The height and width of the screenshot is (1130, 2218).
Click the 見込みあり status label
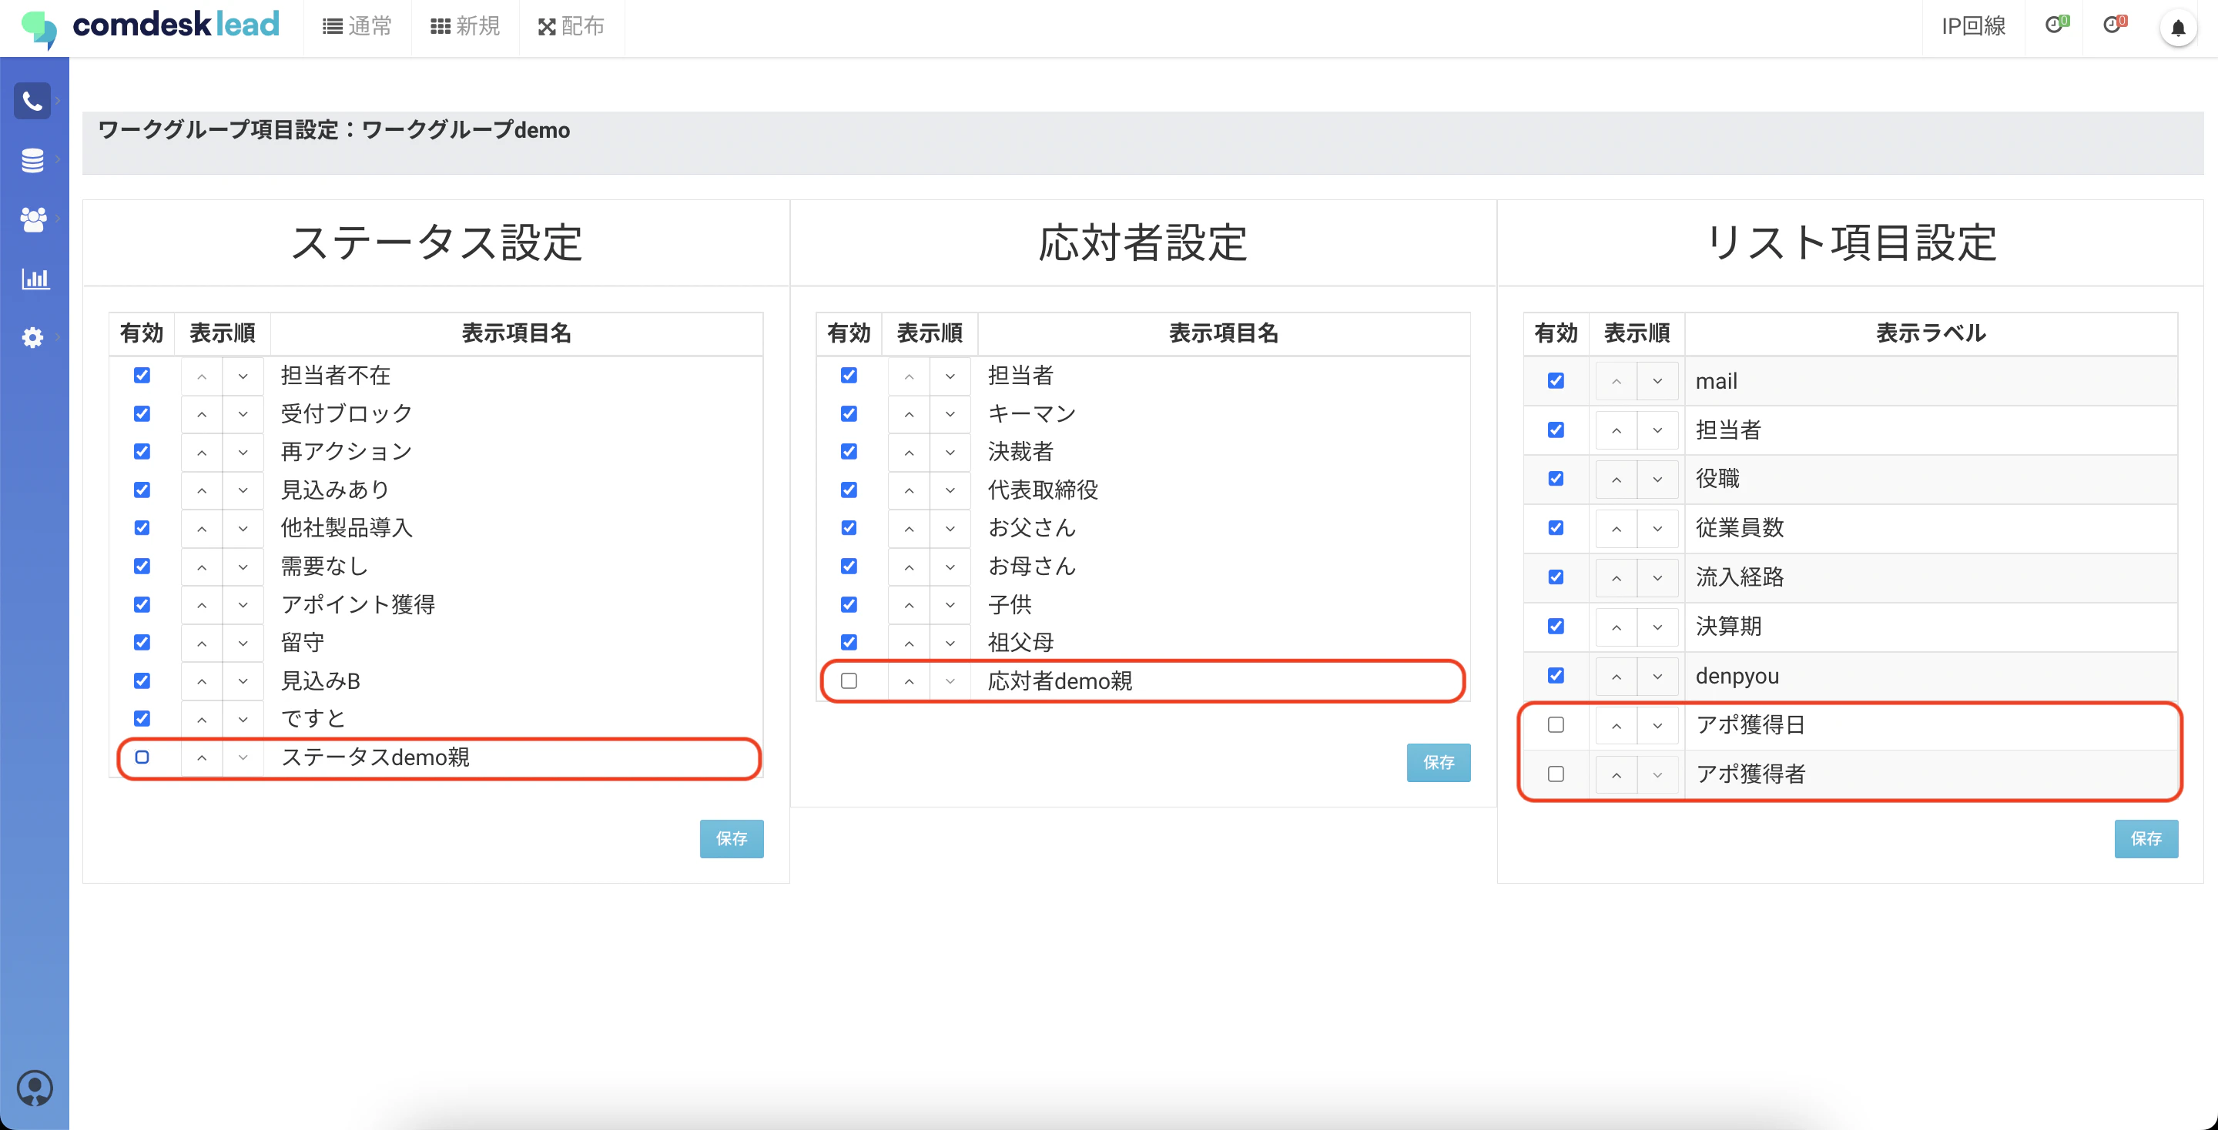(335, 490)
